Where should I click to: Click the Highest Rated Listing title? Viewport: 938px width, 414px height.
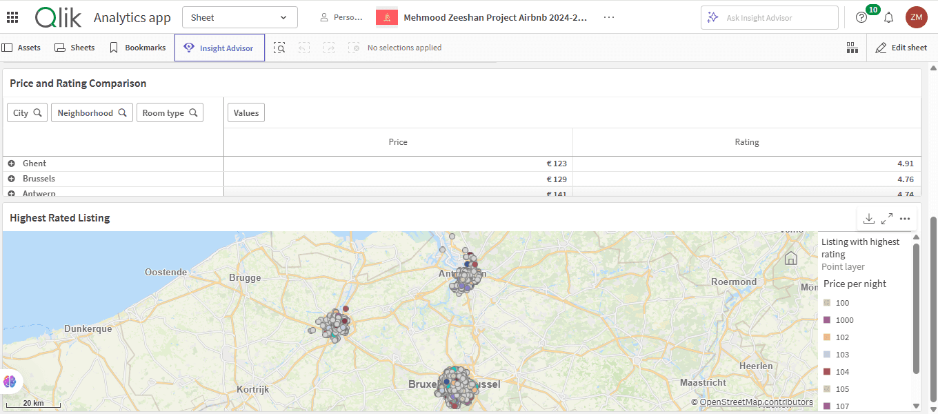point(60,218)
